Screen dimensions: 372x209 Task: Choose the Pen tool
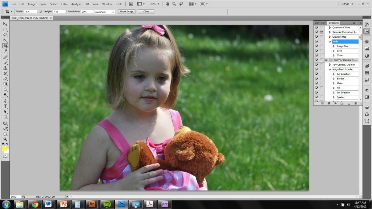coord(5,101)
